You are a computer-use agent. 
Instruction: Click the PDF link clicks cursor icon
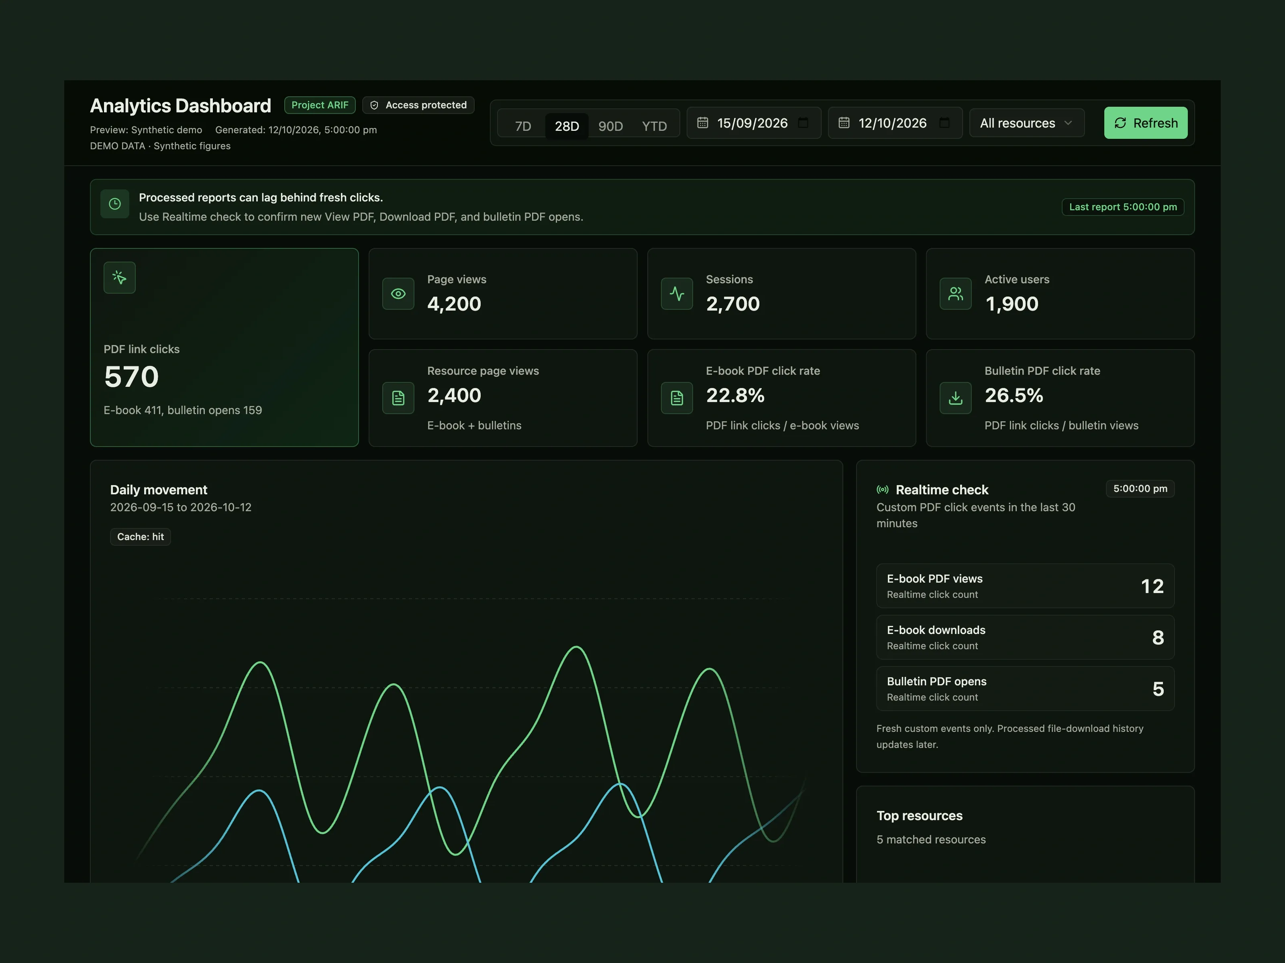(x=119, y=278)
